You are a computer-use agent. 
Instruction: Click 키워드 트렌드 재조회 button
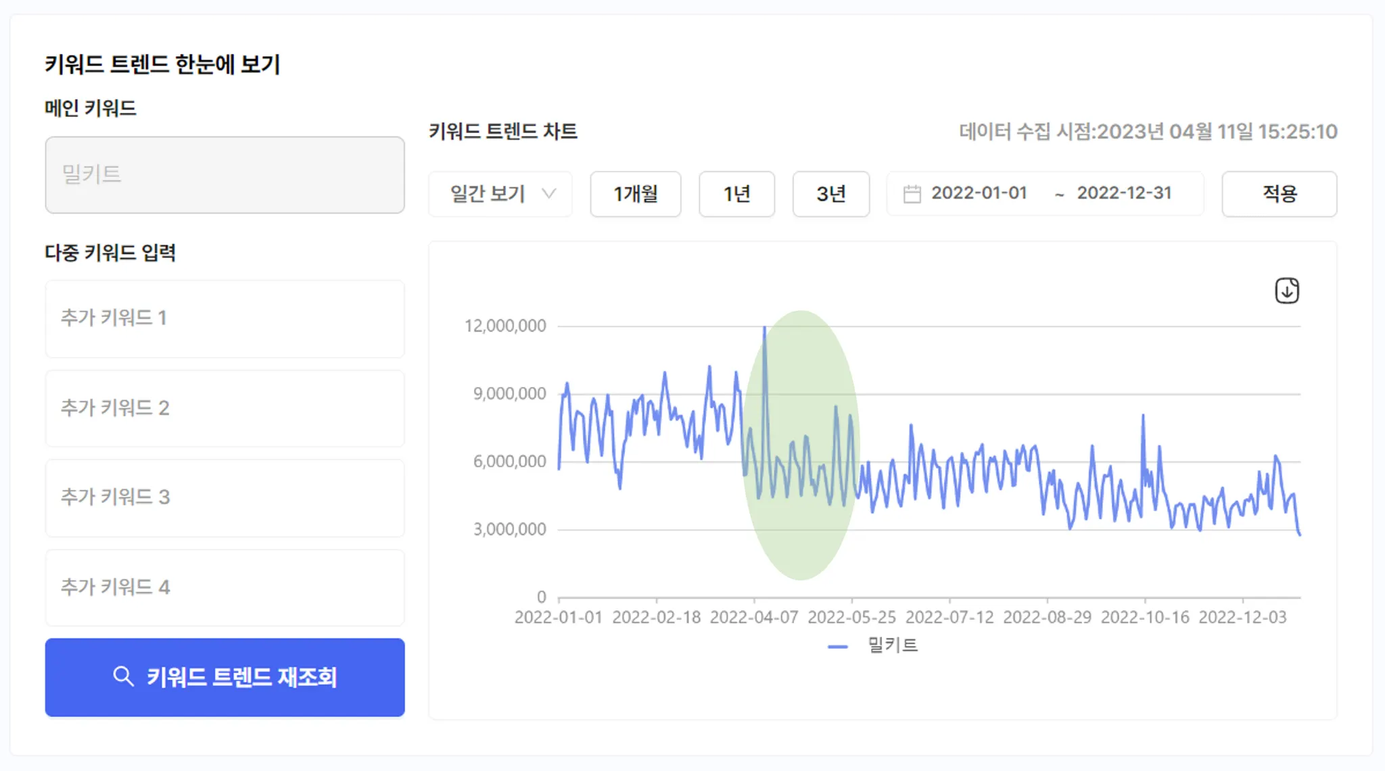[225, 677]
